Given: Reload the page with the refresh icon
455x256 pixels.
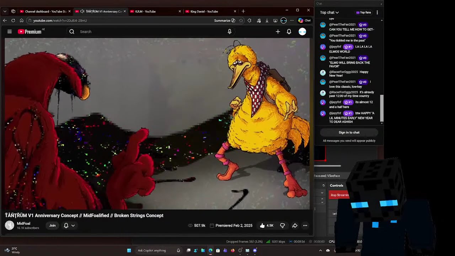Looking at the screenshot, I should 13,21.
